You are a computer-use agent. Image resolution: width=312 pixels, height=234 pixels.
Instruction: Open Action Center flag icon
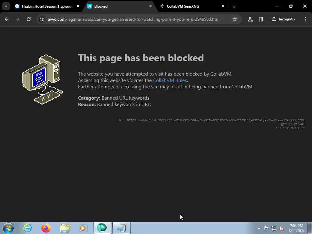(266, 228)
